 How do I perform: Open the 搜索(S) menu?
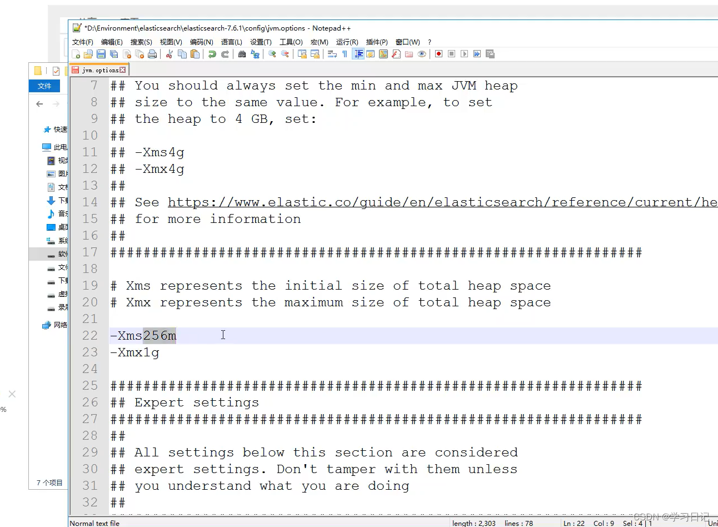coord(141,42)
